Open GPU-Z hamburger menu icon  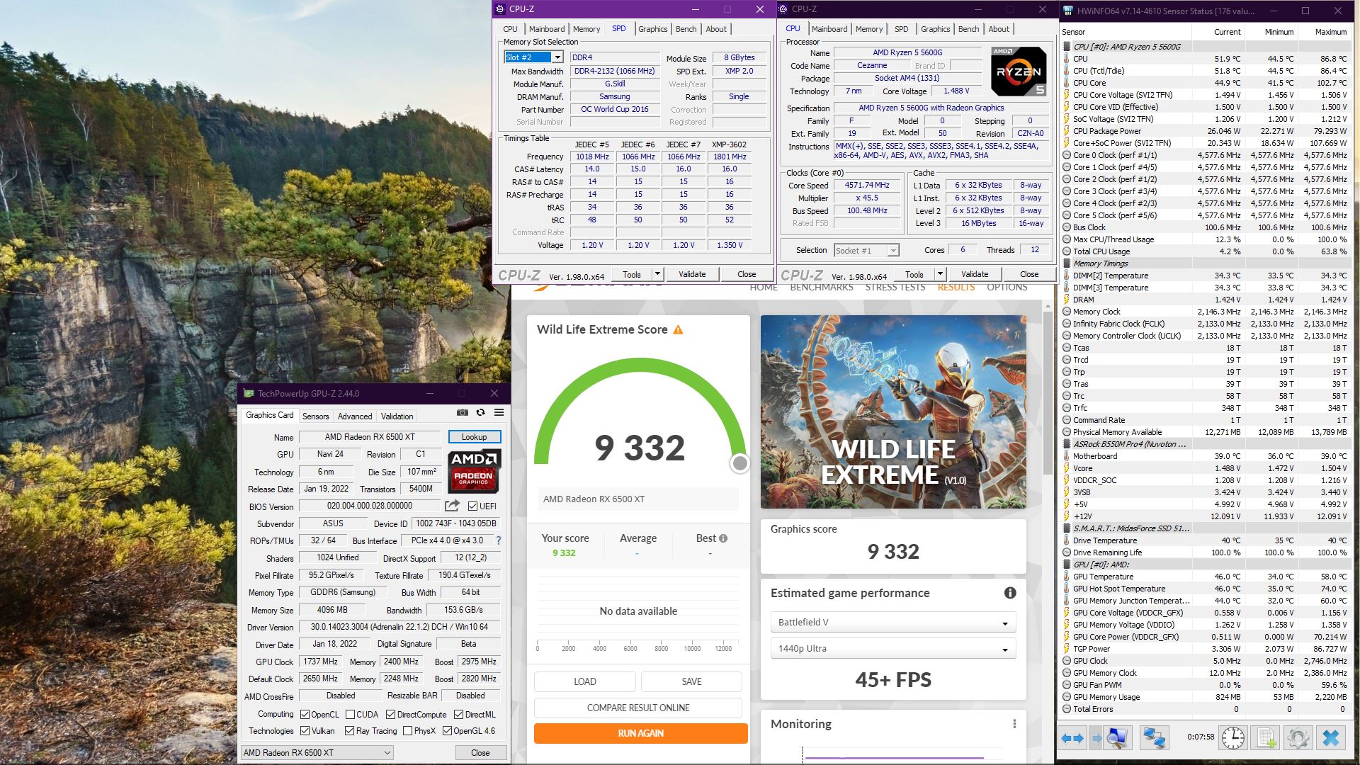click(499, 412)
